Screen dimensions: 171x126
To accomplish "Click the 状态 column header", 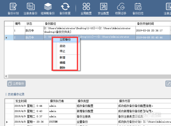I will point(34,24).
